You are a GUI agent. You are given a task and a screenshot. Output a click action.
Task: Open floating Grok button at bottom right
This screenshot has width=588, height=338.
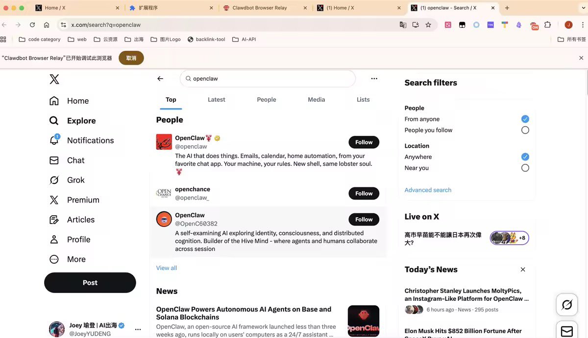[567, 305]
